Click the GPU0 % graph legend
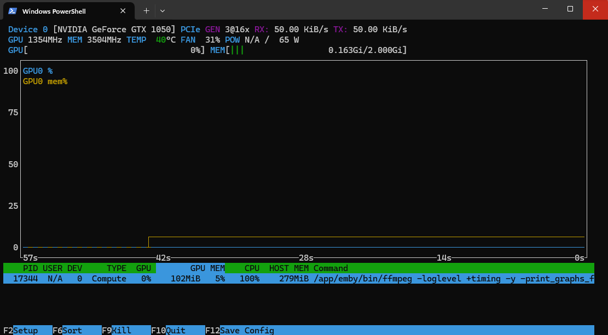Screen dimensions: 608x335 (x=38, y=71)
